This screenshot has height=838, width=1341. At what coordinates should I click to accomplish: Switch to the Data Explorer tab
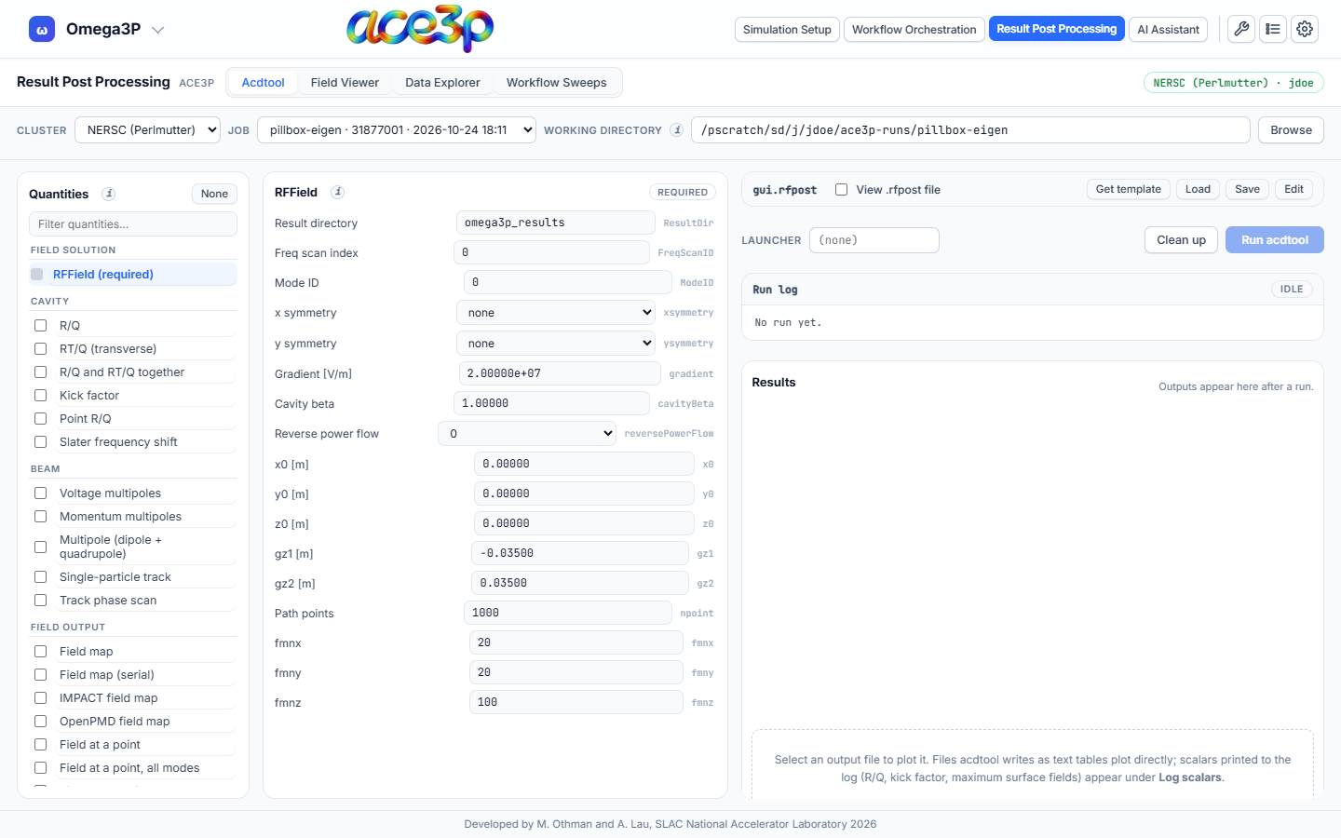pos(442,83)
